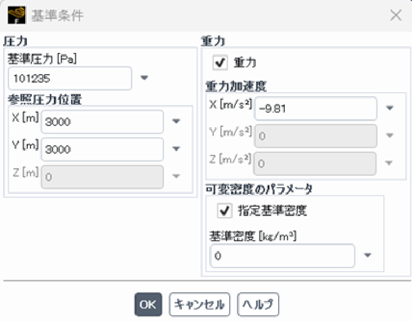Expand the X 参照圧力位置 dropdown

coord(177,121)
